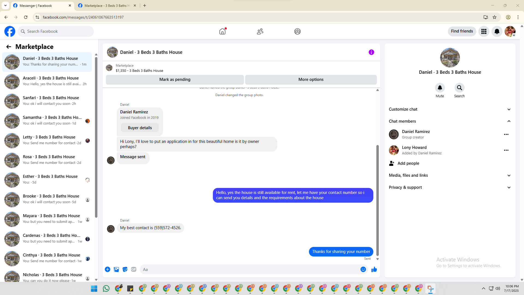Image resolution: width=524 pixels, height=295 pixels.
Task: Open a new browser tab
Action: pos(145,5)
